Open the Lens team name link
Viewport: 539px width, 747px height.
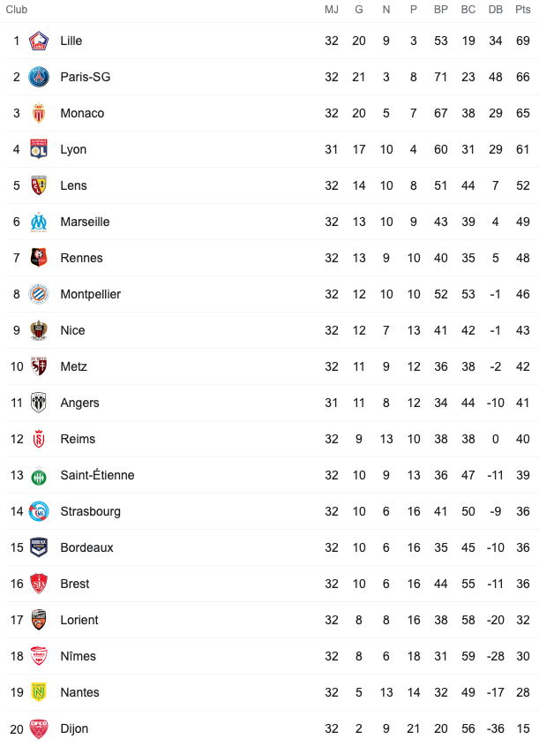[74, 185]
